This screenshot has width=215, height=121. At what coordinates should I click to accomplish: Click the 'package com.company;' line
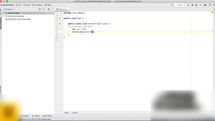74,13
